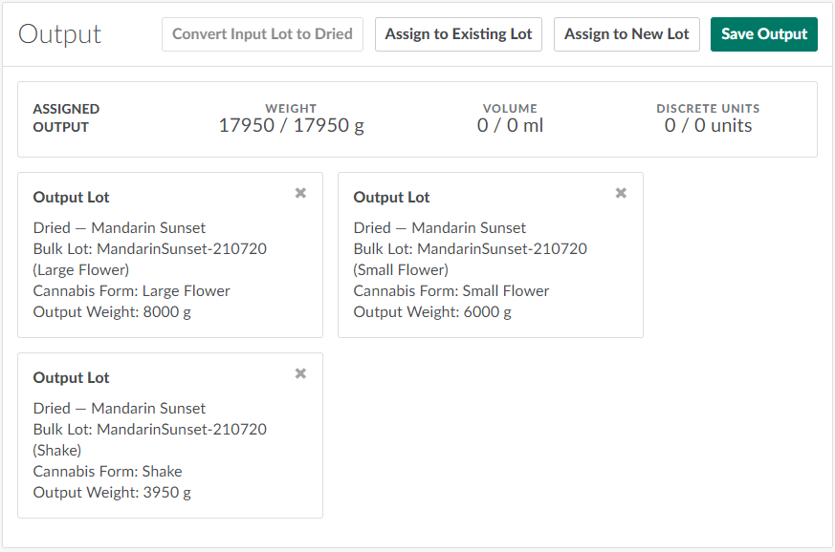Click the weight value 17950 / 17950 g
The height and width of the screenshot is (552, 835).
point(291,125)
